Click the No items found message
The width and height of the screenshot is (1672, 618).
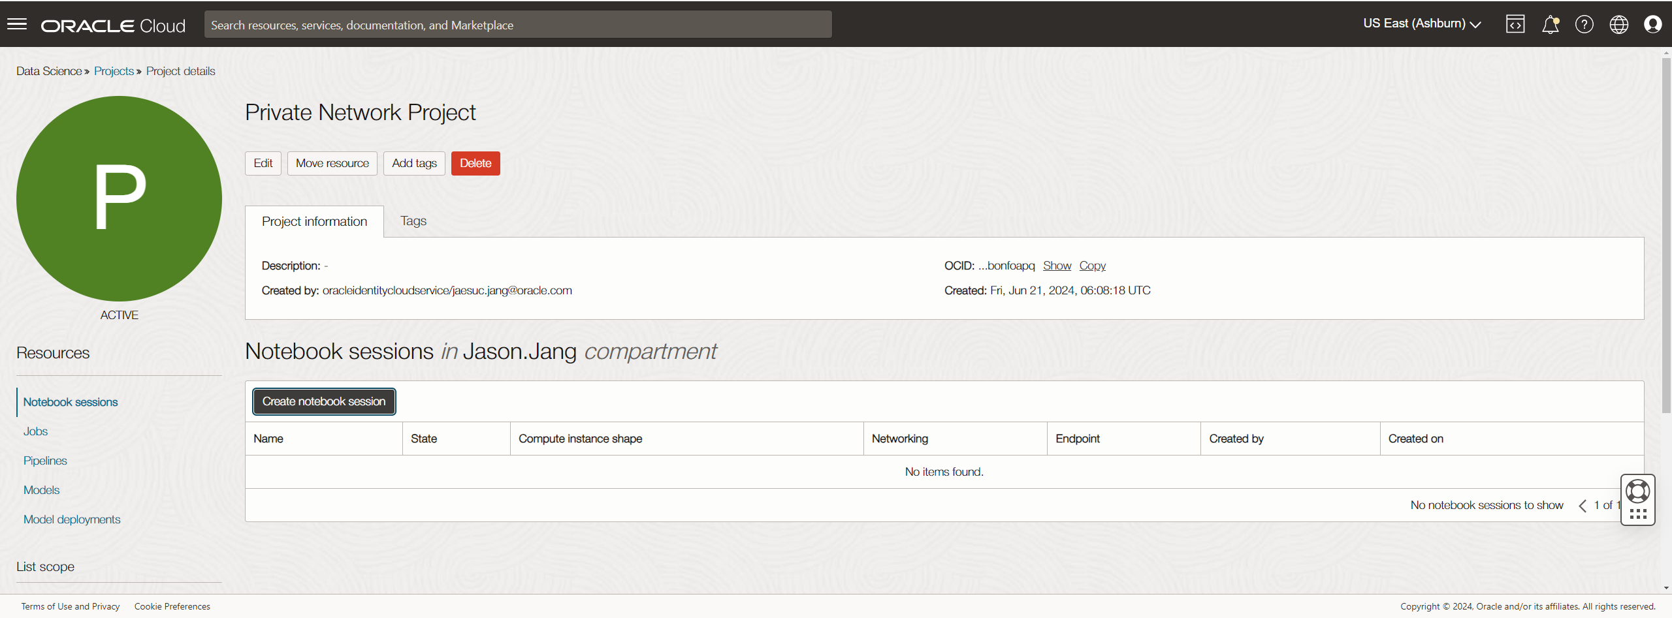point(944,472)
